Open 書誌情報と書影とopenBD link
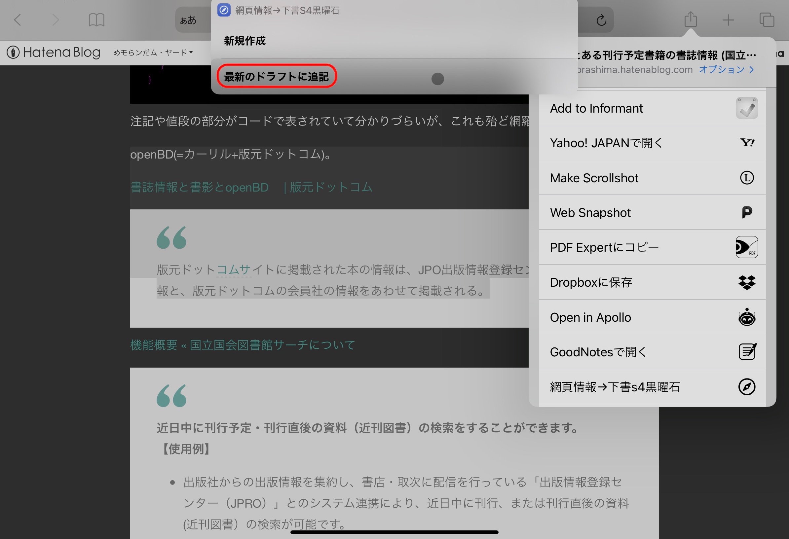Viewport: 789px width, 539px height. tap(251, 187)
